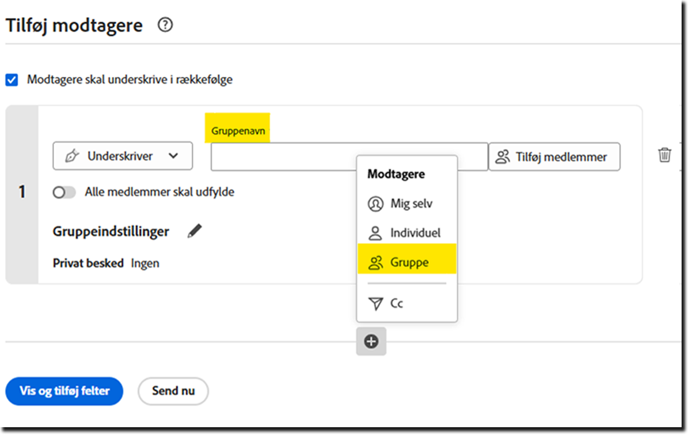Uncheck Modtagere skal underskrive i rækkefølge

click(12, 80)
